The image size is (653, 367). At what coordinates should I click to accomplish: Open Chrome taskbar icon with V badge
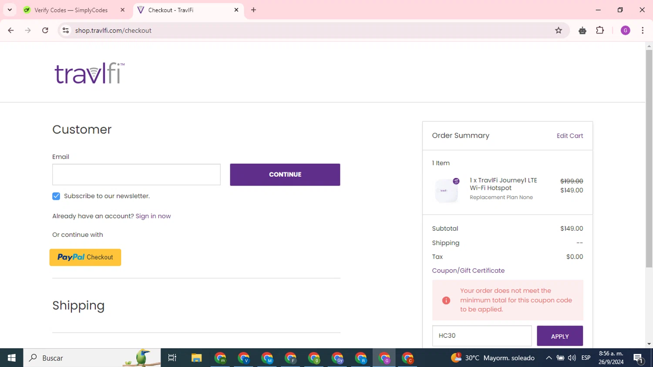pyautogui.click(x=244, y=358)
